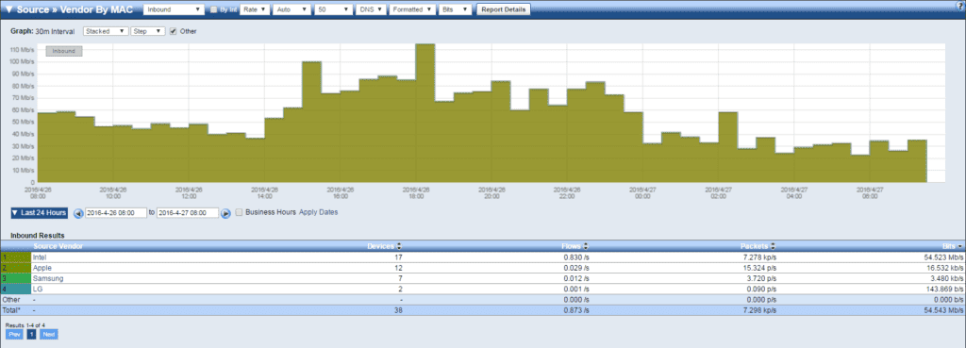The width and height of the screenshot is (966, 348).
Task: Open the Inbound direction dropdown
Action: point(174,9)
